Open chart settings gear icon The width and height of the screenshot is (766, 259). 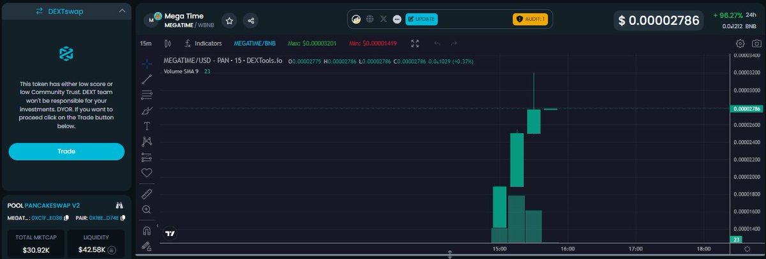click(x=740, y=43)
